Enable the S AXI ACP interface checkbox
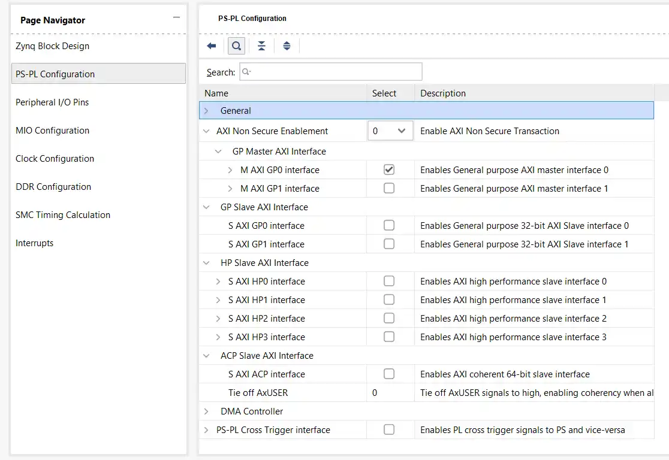This screenshot has height=460, width=669. [389, 374]
